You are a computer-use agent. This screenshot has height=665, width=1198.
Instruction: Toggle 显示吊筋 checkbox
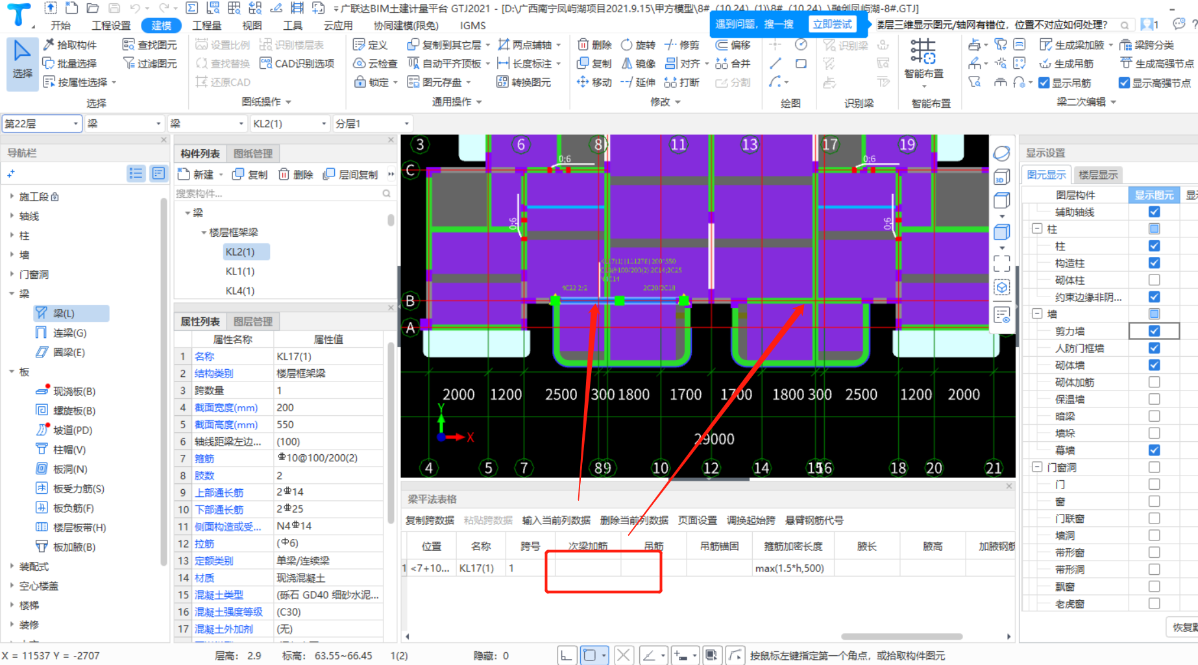(x=1044, y=83)
